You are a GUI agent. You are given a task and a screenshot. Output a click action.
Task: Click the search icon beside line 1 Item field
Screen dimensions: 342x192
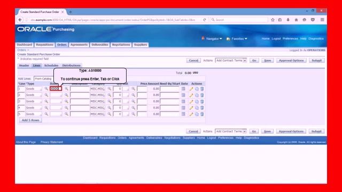point(66,89)
